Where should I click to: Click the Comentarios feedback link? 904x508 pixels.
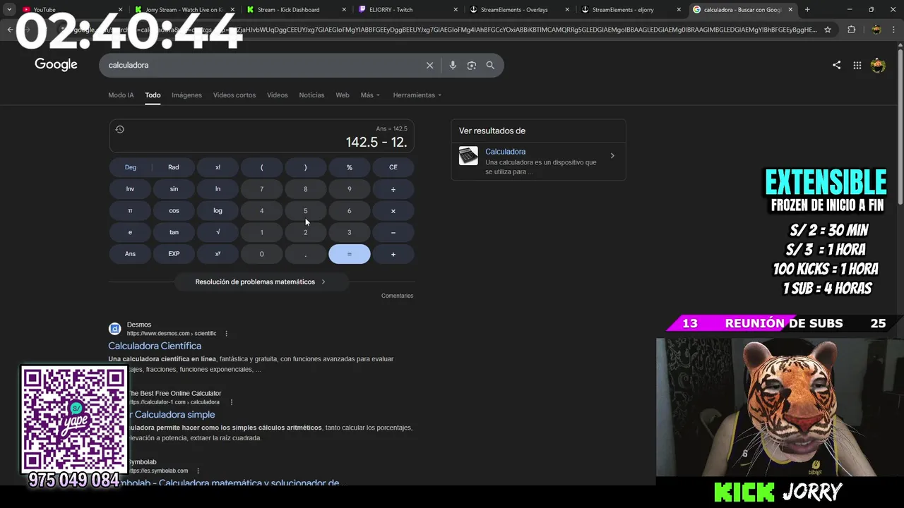(x=397, y=296)
